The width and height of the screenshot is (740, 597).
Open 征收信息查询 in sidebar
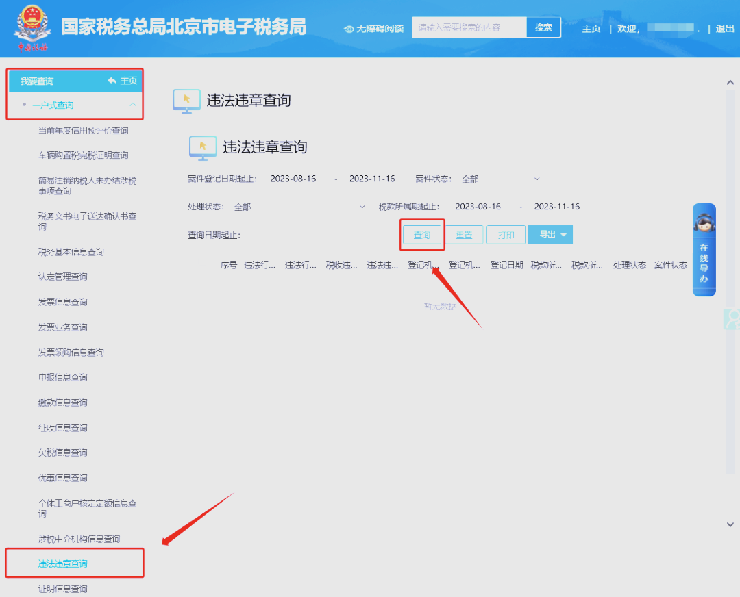[63, 428]
